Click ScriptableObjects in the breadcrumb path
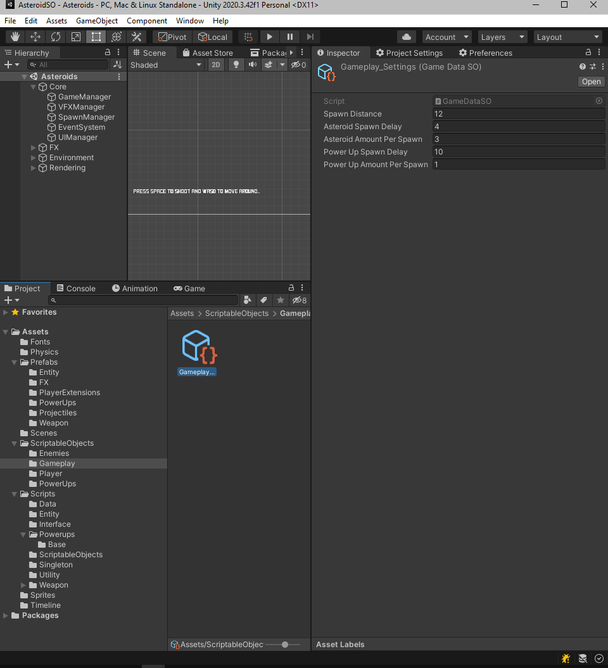Image resolution: width=608 pixels, height=668 pixels. pyautogui.click(x=237, y=313)
